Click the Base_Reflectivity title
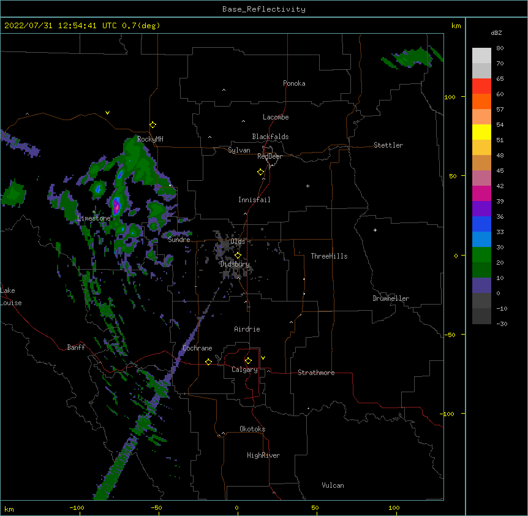 click(x=264, y=9)
